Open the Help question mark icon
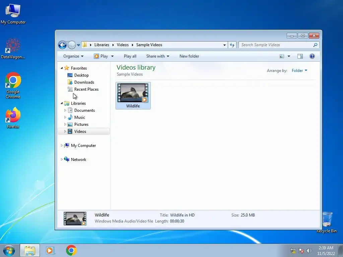 312,56
